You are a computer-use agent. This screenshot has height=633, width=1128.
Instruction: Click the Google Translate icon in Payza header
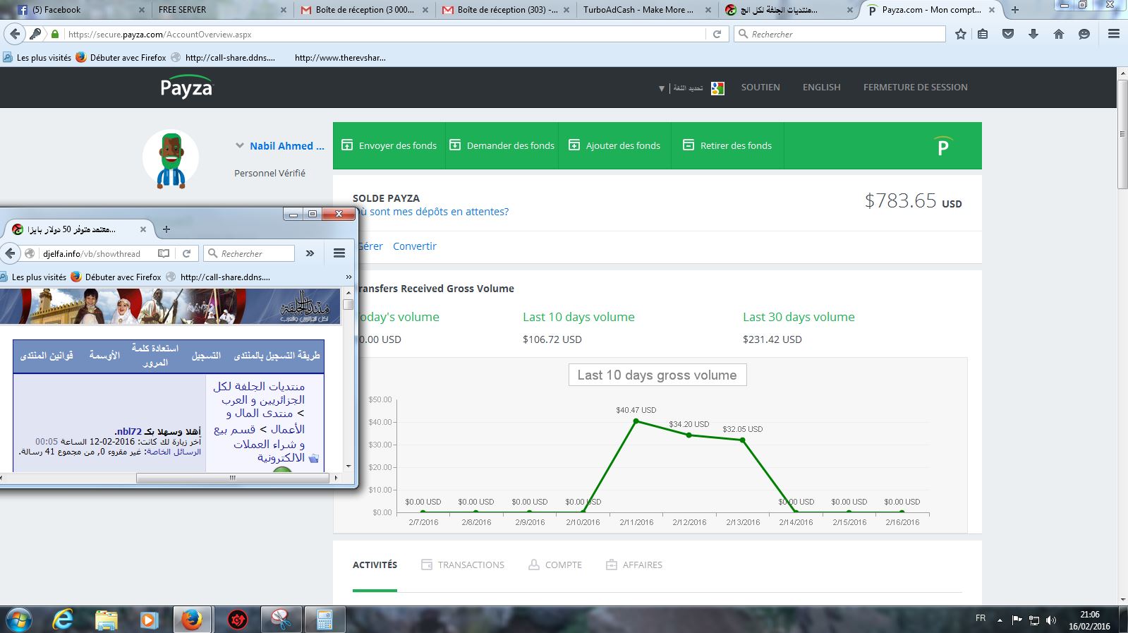tap(717, 88)
